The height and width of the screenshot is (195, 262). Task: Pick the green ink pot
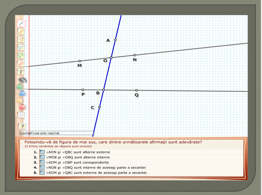19,86
